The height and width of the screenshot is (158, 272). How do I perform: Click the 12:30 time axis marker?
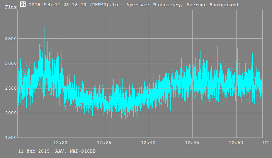click(60, 143)
